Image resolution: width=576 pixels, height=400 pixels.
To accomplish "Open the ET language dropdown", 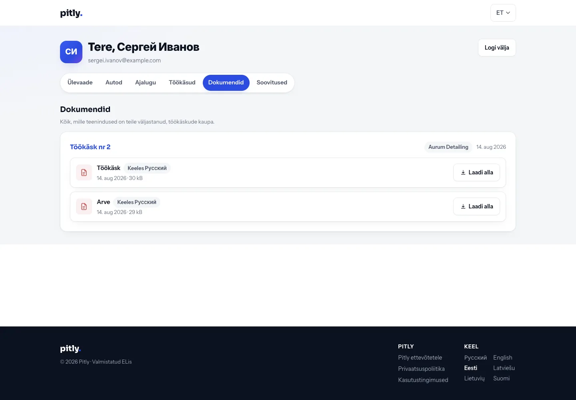I will pyautogui.click(x=503, y=13).
